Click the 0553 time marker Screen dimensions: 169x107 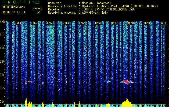click(50, 23)
